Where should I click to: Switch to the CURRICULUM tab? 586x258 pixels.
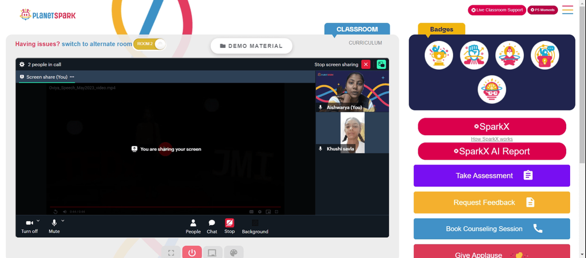365,43
